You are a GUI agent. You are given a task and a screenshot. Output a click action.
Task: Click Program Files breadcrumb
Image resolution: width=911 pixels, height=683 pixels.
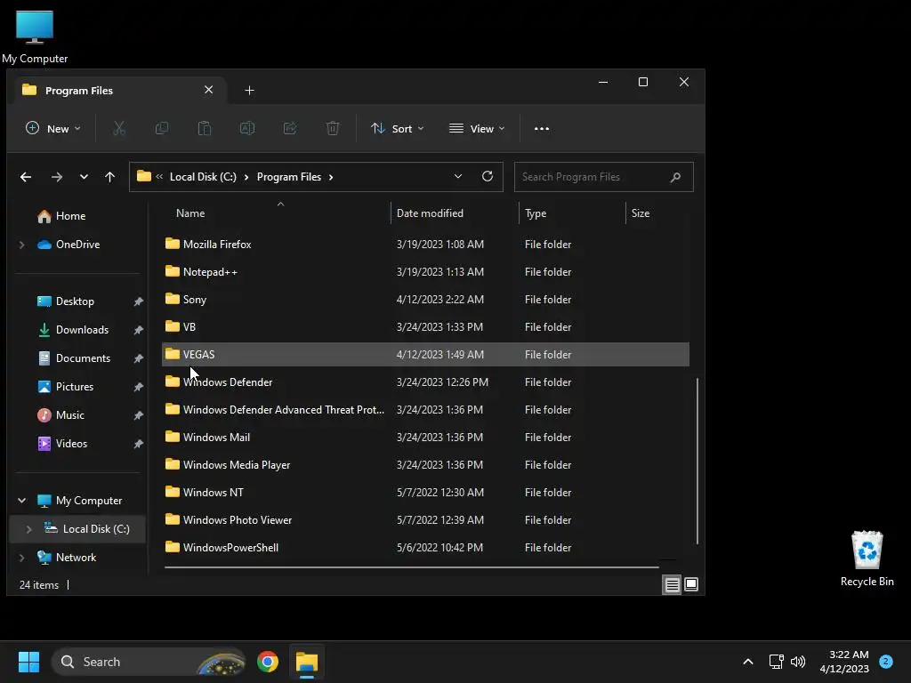pos(289,177)
